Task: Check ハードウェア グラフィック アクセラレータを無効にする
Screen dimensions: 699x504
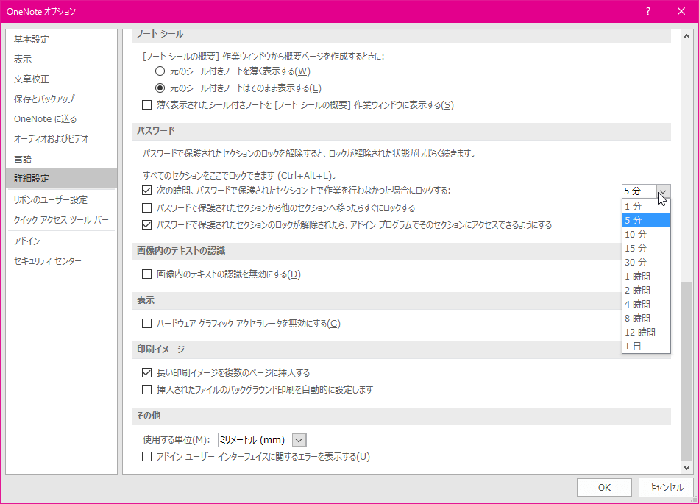Action: point(146,324)
